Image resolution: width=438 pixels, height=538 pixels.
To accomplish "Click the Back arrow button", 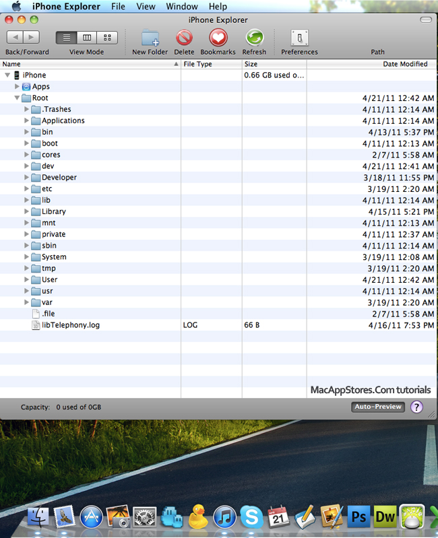I will [15, 37].
